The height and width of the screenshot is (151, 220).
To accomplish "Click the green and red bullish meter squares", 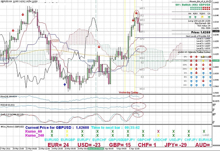I will [200, 8].
